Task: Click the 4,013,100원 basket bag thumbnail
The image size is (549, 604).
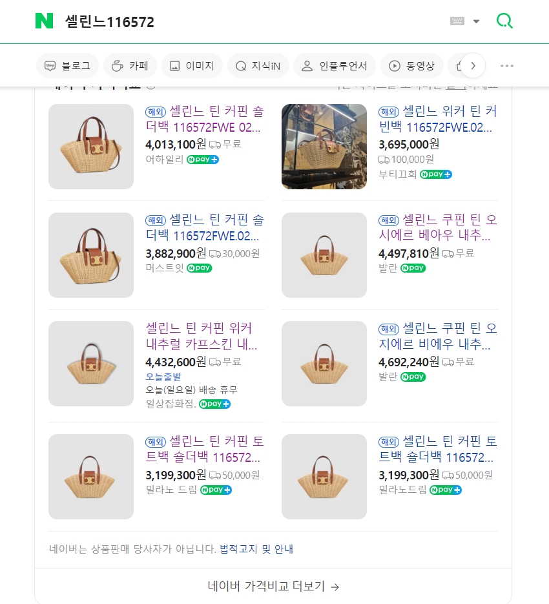Action: [x=91, y=147]
